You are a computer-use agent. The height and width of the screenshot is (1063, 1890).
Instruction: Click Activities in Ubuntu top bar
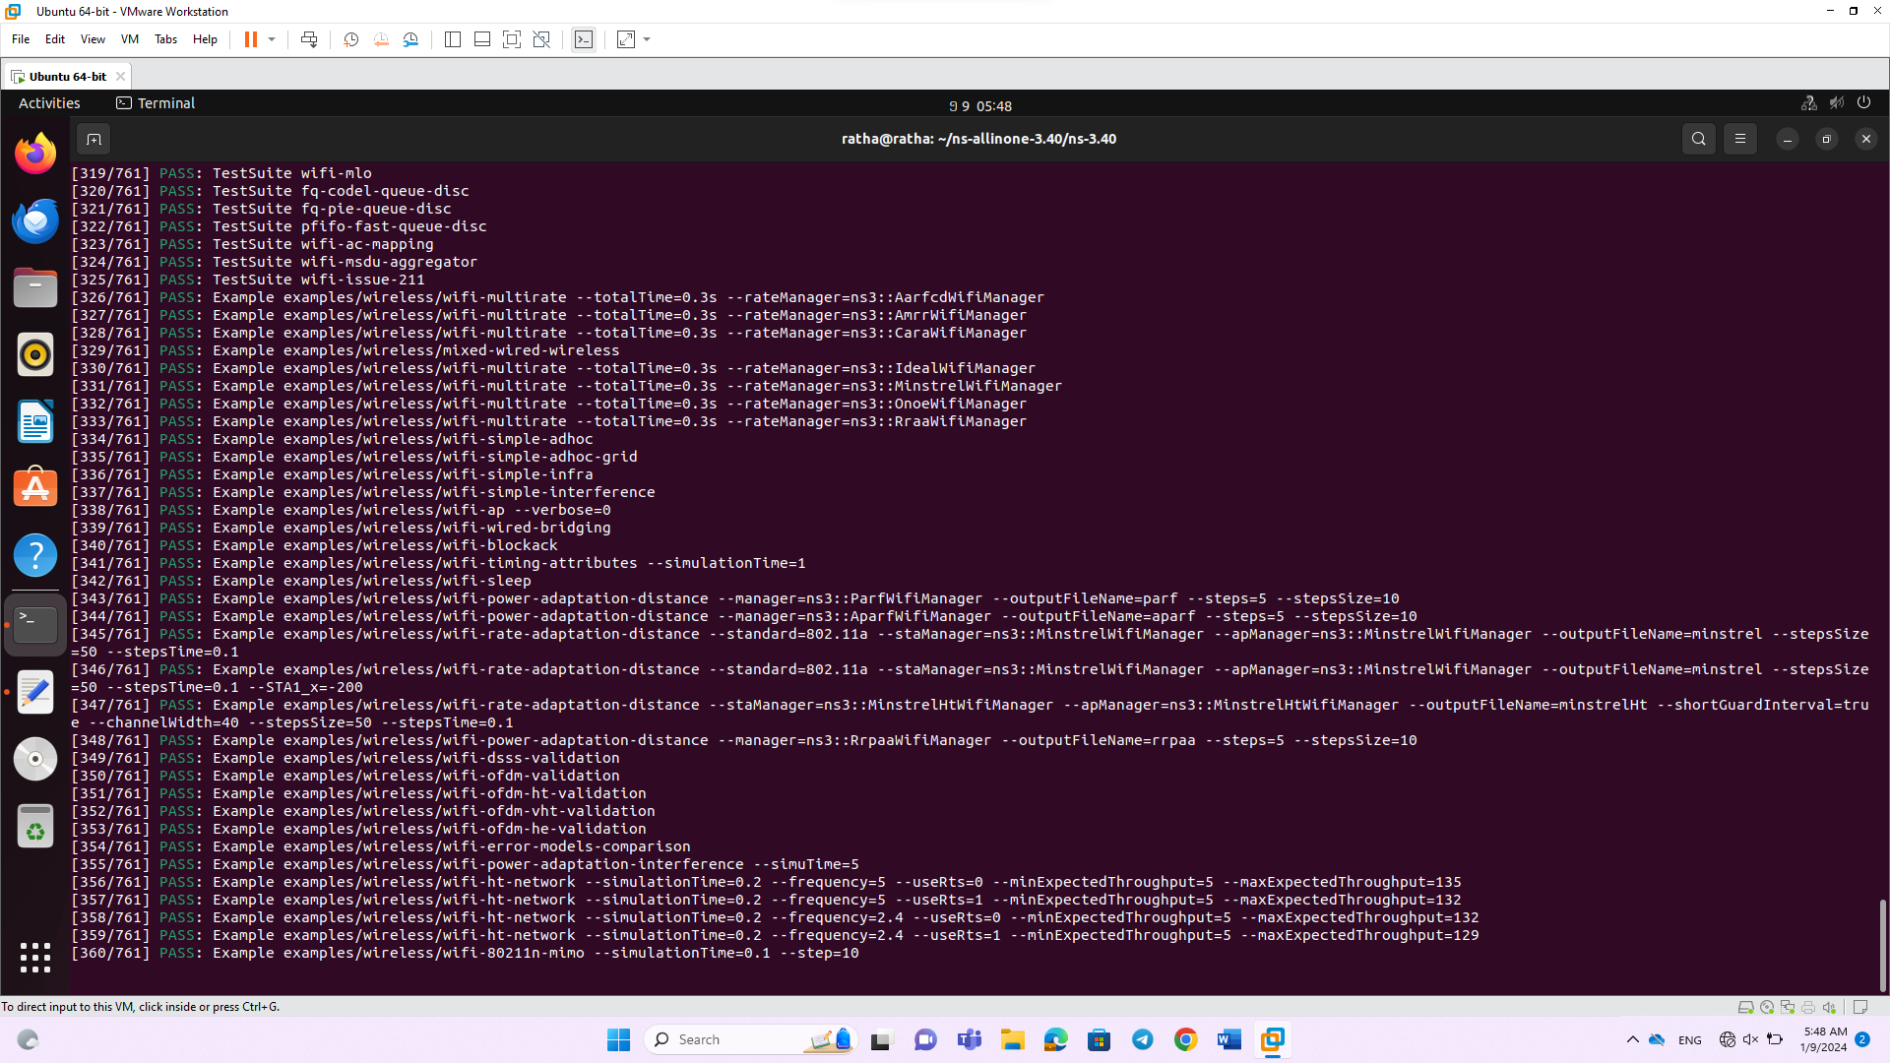(49, 103)
